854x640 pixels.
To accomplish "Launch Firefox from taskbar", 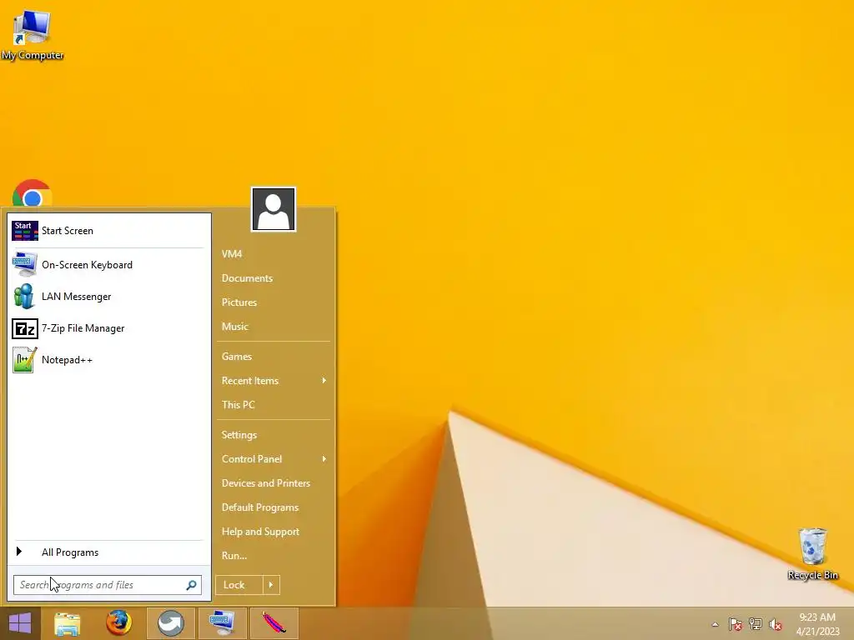I will click(118, 623).
